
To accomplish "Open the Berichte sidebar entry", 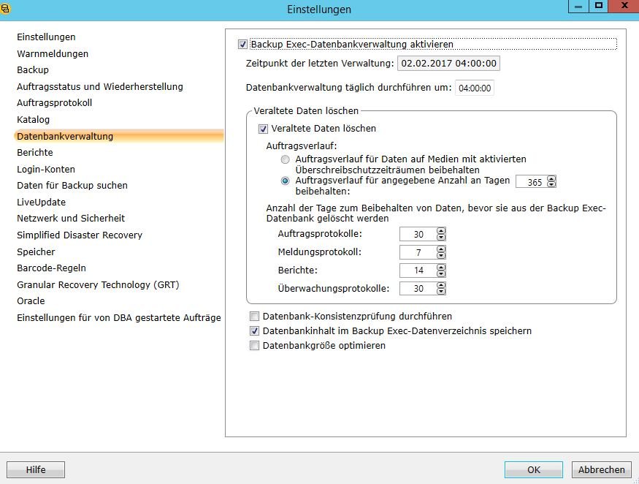I will (34, 153).
